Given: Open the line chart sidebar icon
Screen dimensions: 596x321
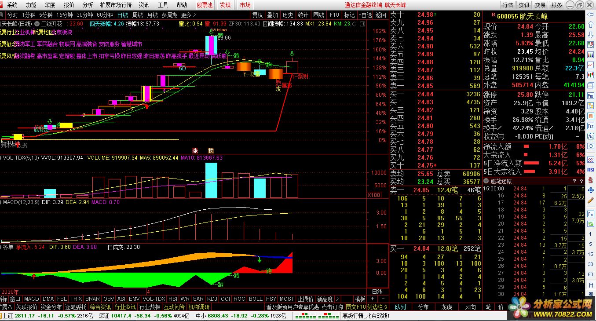Looking at the screenshot, I should tap(591, 65).
